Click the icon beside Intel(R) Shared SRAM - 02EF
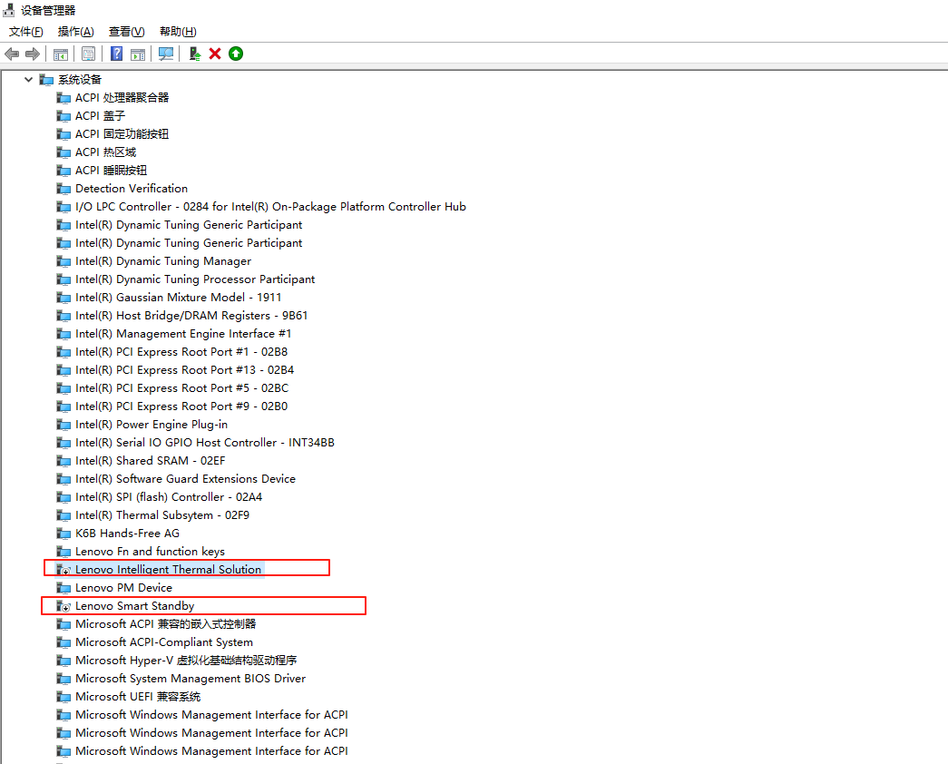Image resolution: width=948 pixels, height=764 pixels. (x=63, y=461)
